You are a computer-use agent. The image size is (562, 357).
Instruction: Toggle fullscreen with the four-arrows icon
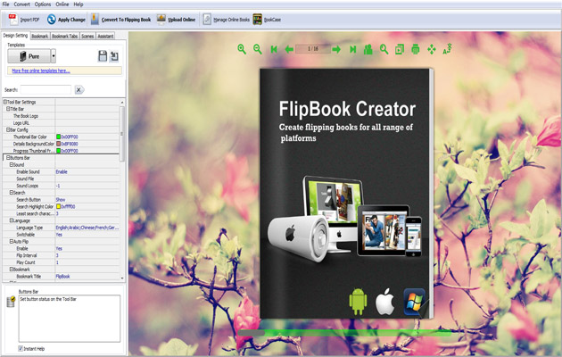[x=432, y=49]
